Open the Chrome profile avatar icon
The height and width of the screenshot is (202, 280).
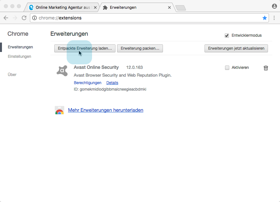pos(274,6)
